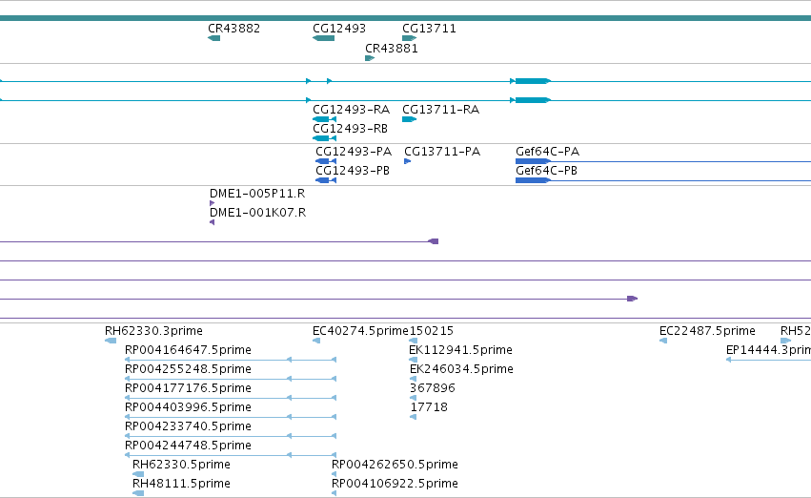Click the RH48111.5prime label
This screenshot has width=811, height=498.
pos(181,484)
